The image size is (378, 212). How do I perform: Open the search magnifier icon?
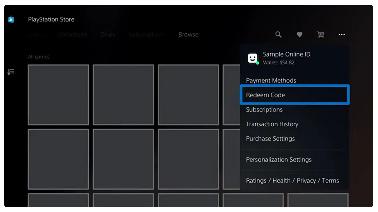click(x=278, y=34)
